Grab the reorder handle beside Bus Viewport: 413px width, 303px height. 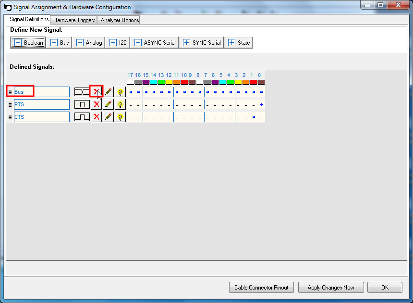pyautogui.click(x=10, y=92)
